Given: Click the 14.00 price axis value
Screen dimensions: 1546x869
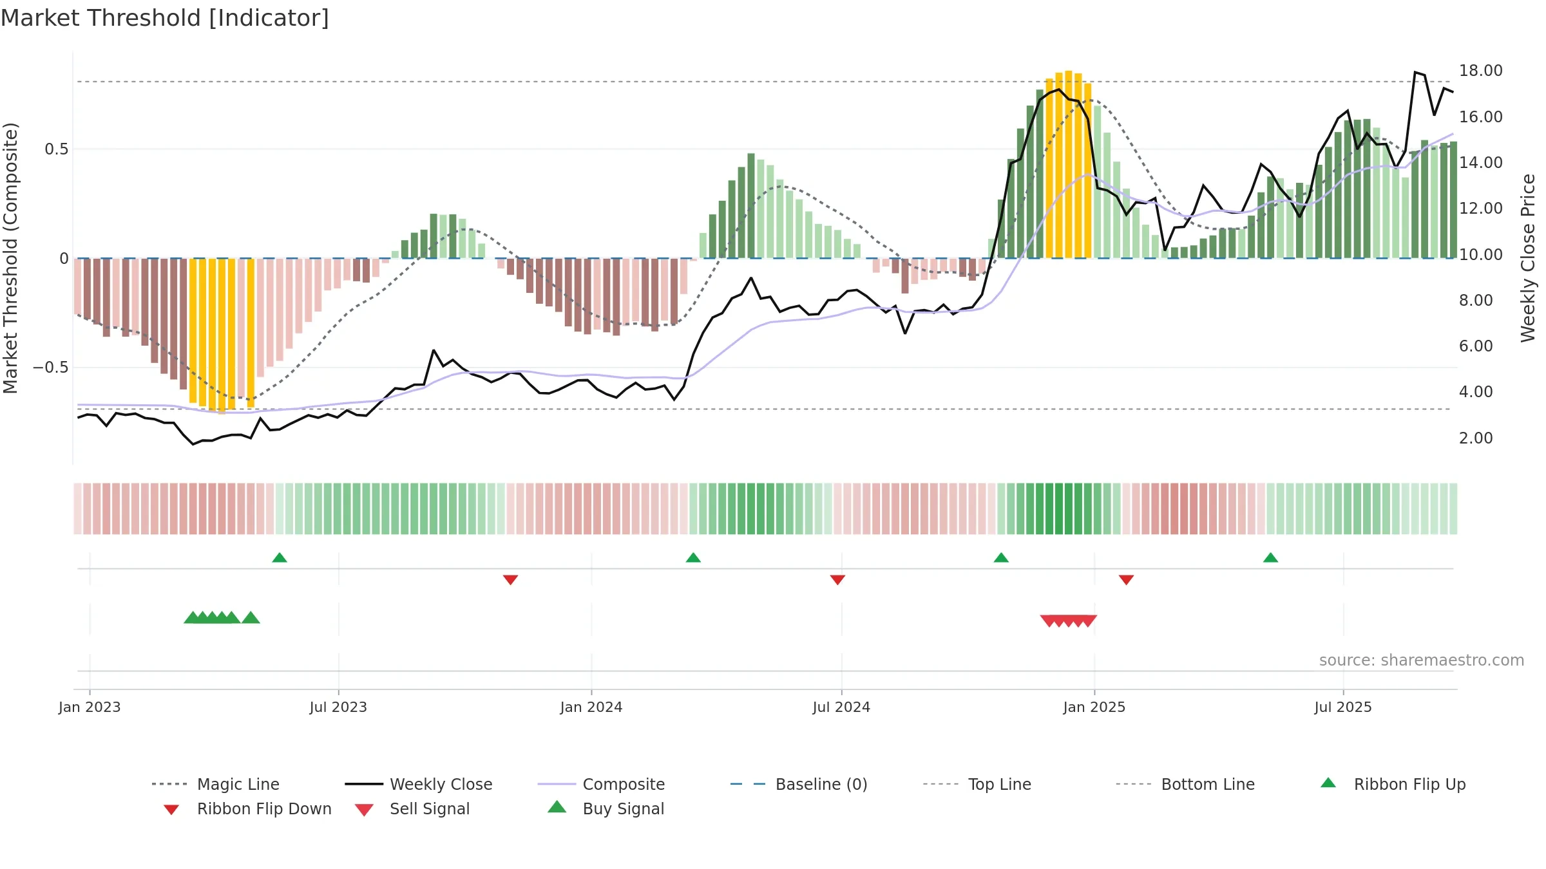Looking at the screenshot, I should [1481, 163].
